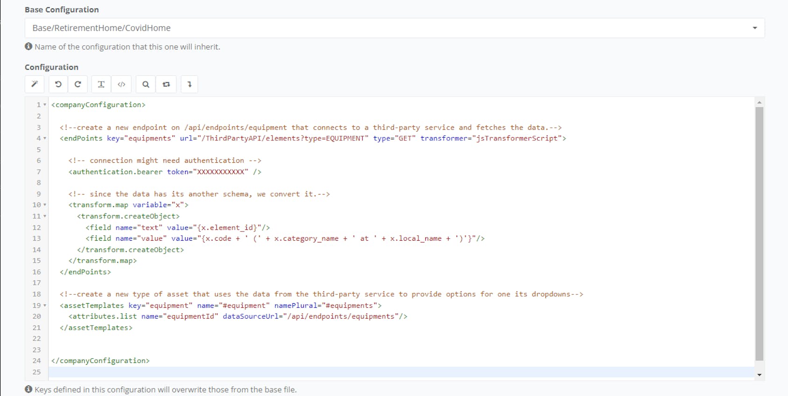788x396 pixels.
Task: Click the closing endPoints tag
Action: tap(86, 272)
